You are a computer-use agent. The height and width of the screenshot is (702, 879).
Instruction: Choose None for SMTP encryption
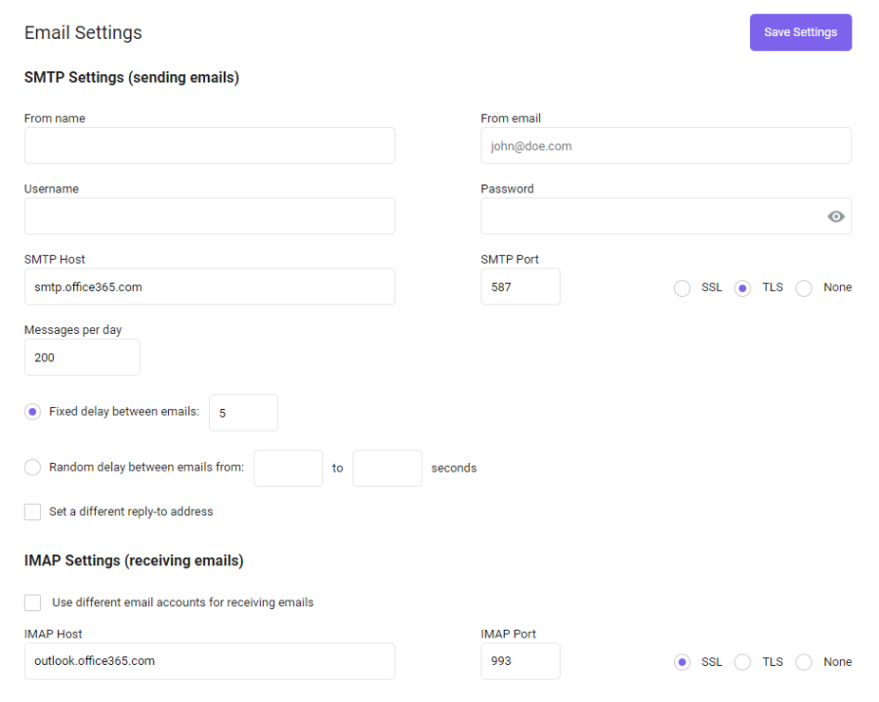tap(804, 288)
